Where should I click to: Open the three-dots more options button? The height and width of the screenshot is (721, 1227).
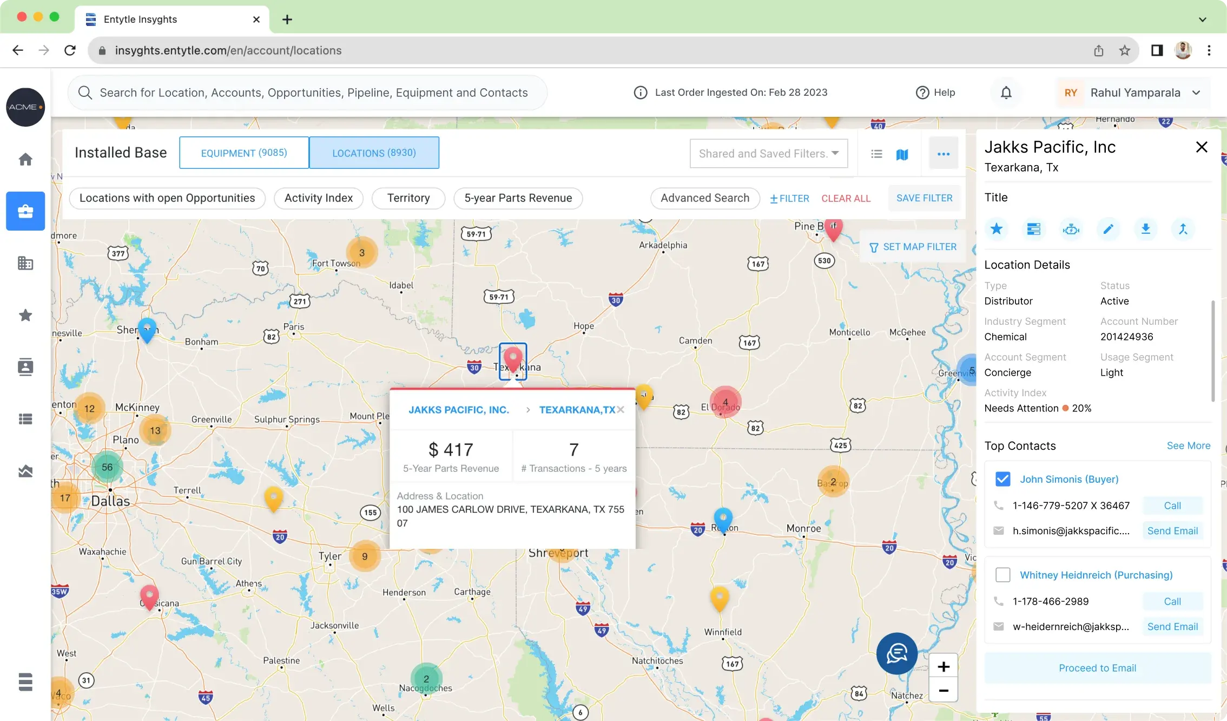pyautogui.click(x=944, y=154)
